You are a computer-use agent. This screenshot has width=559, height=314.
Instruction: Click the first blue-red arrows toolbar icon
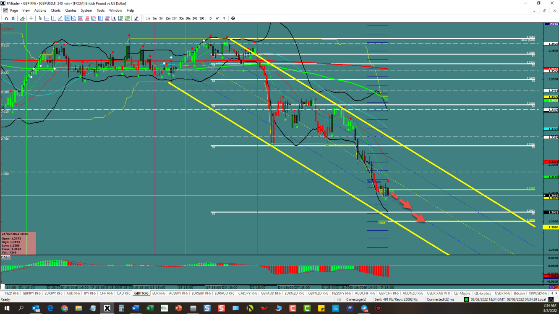pos(6,18)
